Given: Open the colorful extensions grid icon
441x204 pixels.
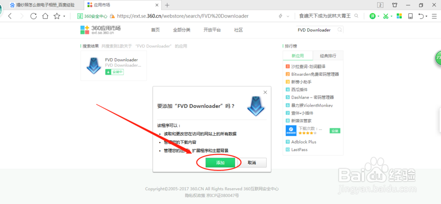Looking at the screenshot, I should [x=399, y=16].
